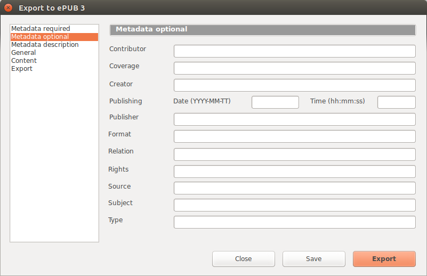Click the Save button
427x276 pixels.
(313, 259)
